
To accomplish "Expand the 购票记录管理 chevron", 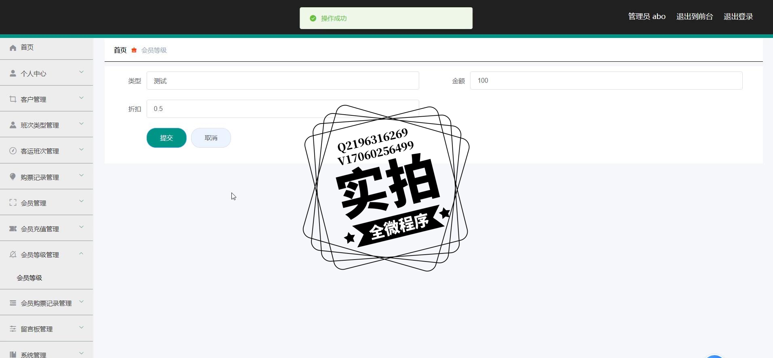I will 81,176.
